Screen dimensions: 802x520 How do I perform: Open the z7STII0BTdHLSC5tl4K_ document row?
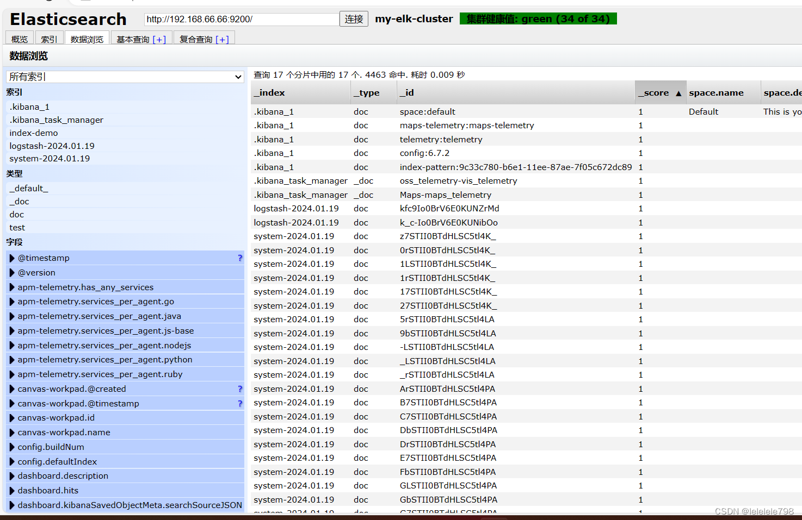pos(526,236)
